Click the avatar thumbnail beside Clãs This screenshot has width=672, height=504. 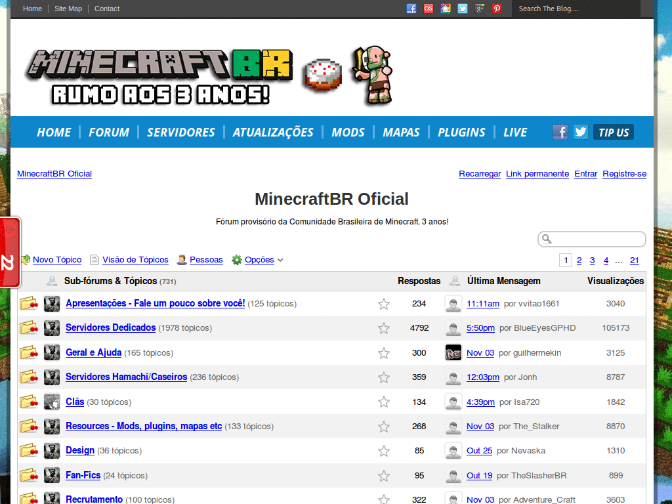pos(52,402)
